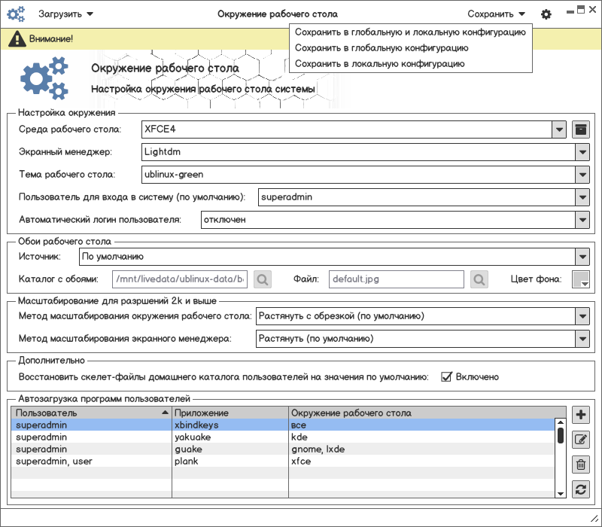Click the warning triangle icon
602x527 pixels.
16,38
